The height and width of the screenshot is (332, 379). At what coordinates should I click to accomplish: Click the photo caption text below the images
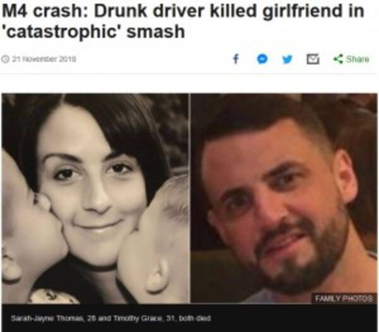click(x=111, y=318)
